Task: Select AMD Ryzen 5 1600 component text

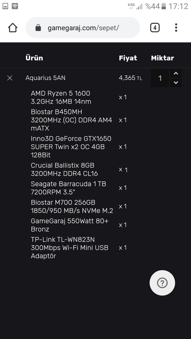Action: (x=61, y=97)
